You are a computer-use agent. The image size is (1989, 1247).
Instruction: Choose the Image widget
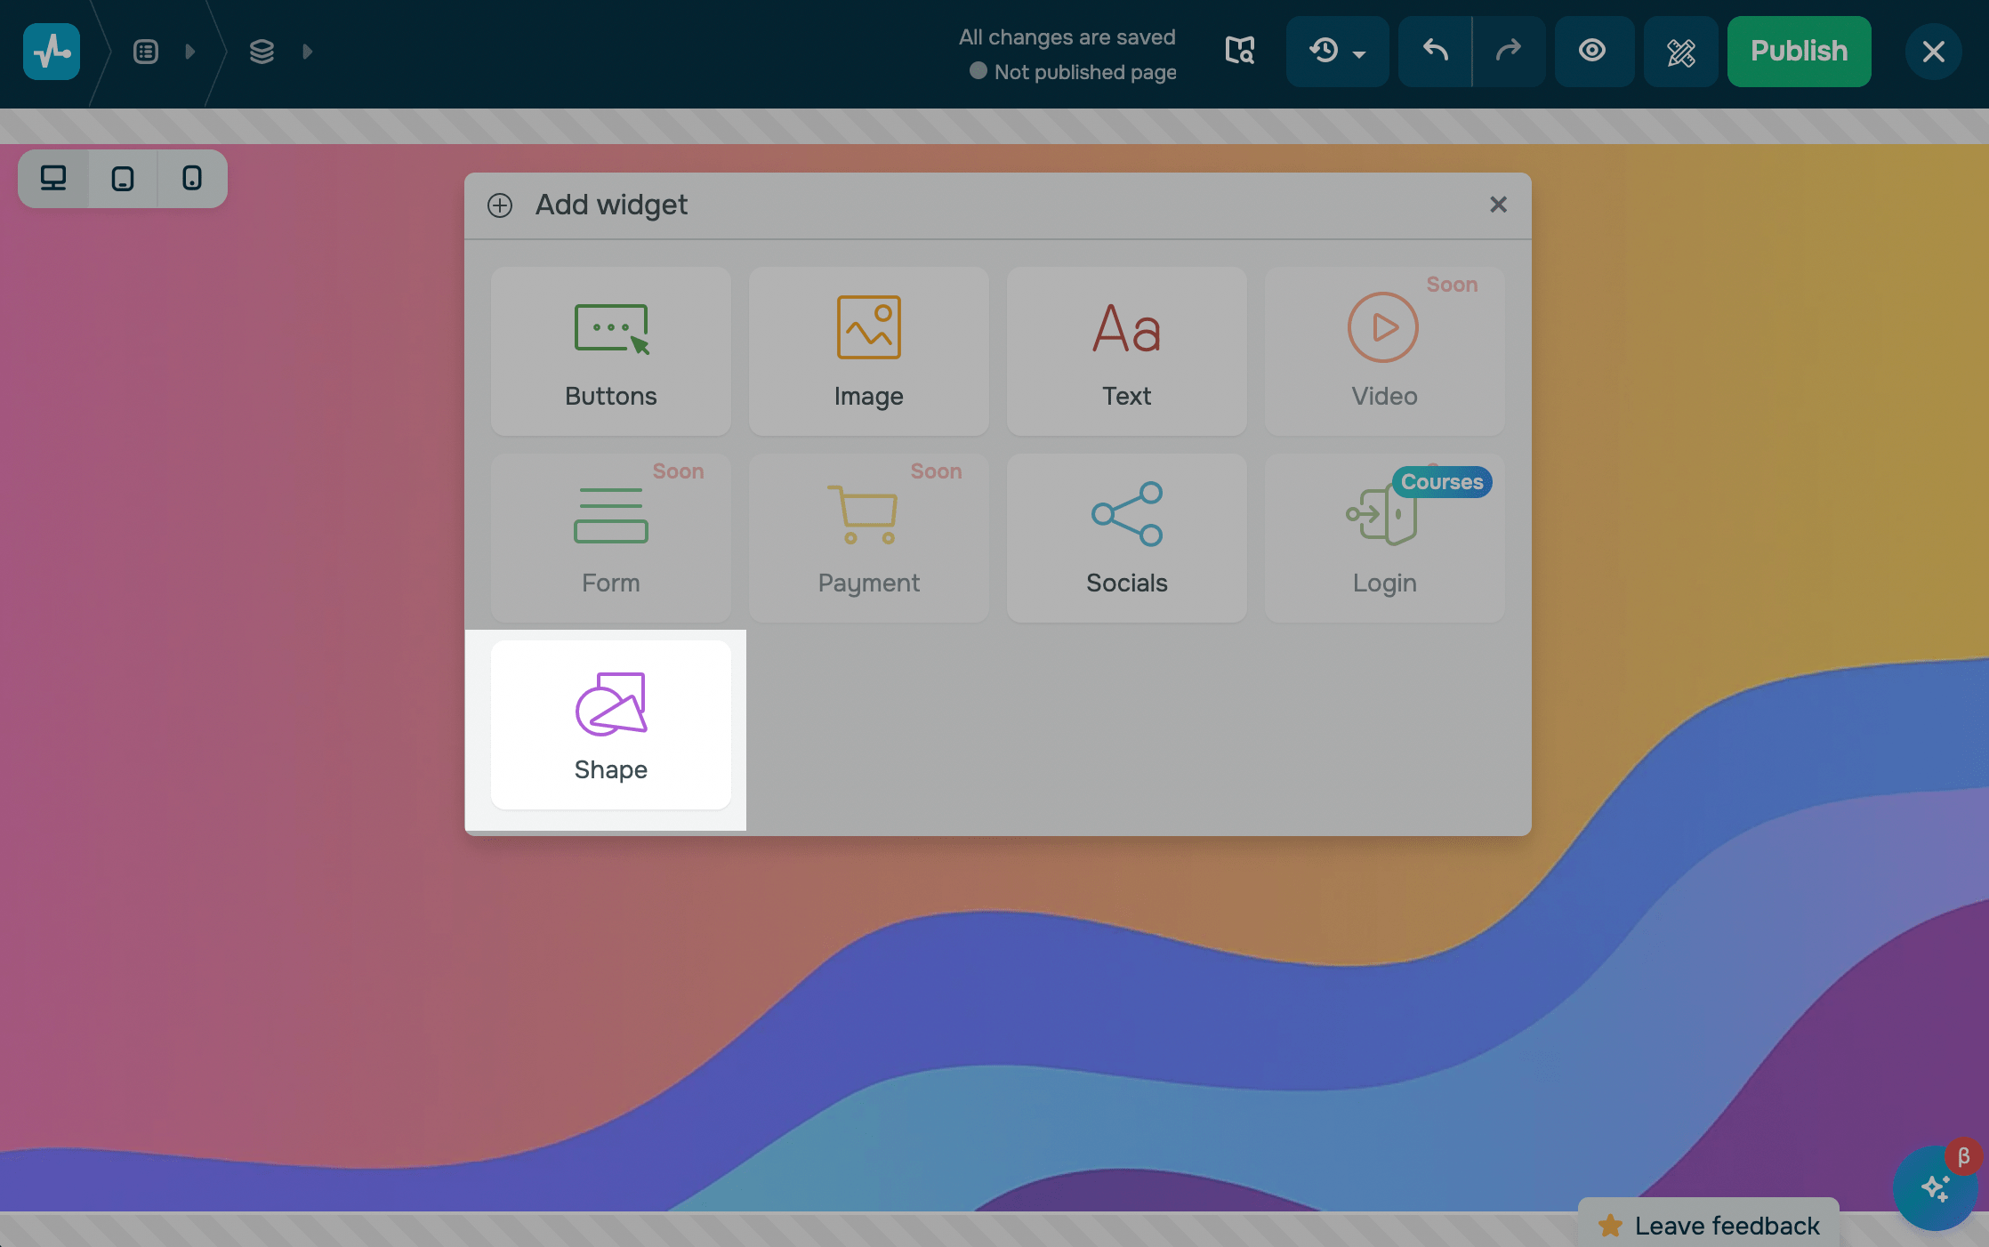(868, 350)
